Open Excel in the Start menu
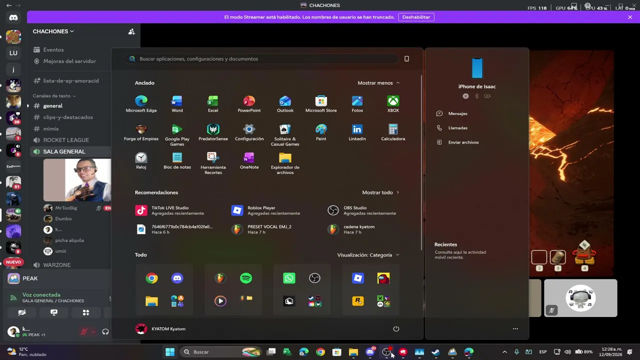640x360 pixels. coord(213,104)
